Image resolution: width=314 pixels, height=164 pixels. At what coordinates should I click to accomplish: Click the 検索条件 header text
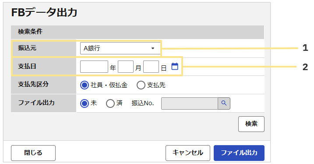(x=30, y=32)
